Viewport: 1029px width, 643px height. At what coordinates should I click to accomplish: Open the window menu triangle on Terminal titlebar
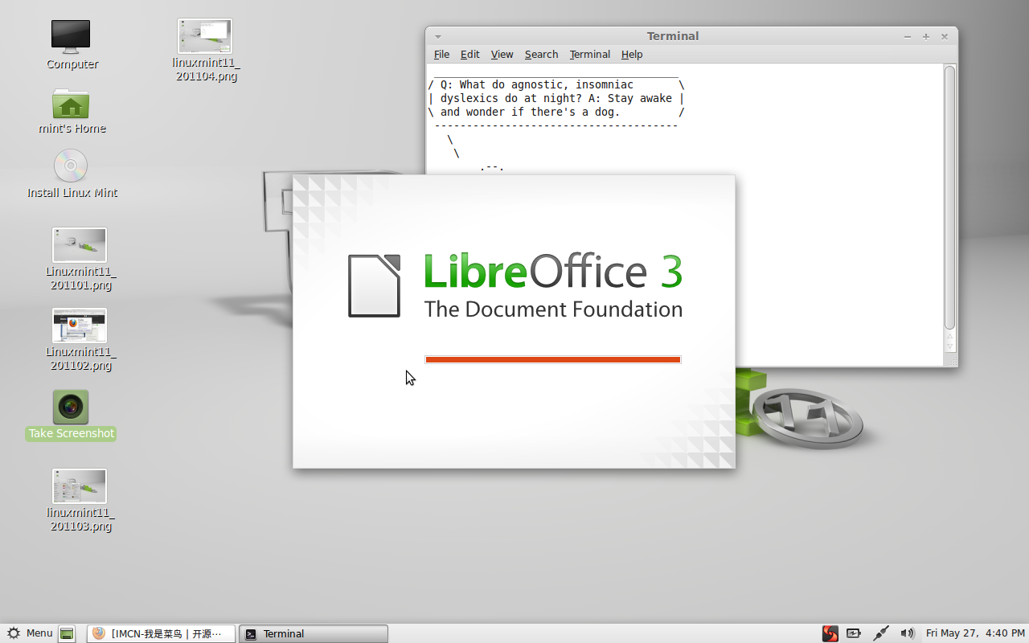pyautogui.click(x=437, y=36)
